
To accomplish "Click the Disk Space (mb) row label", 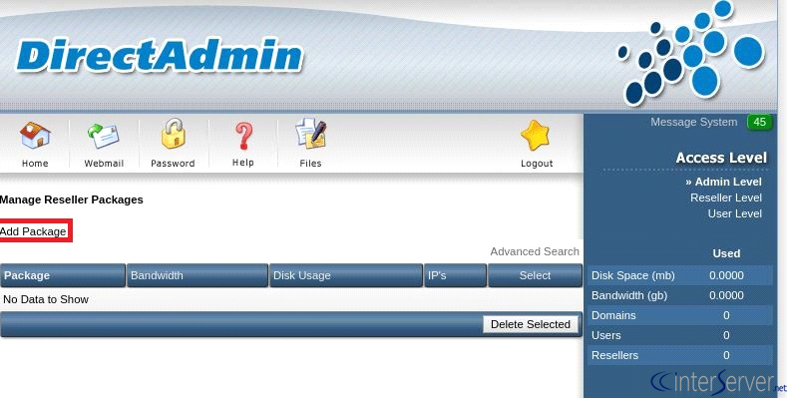I will (x=633, y=275).
